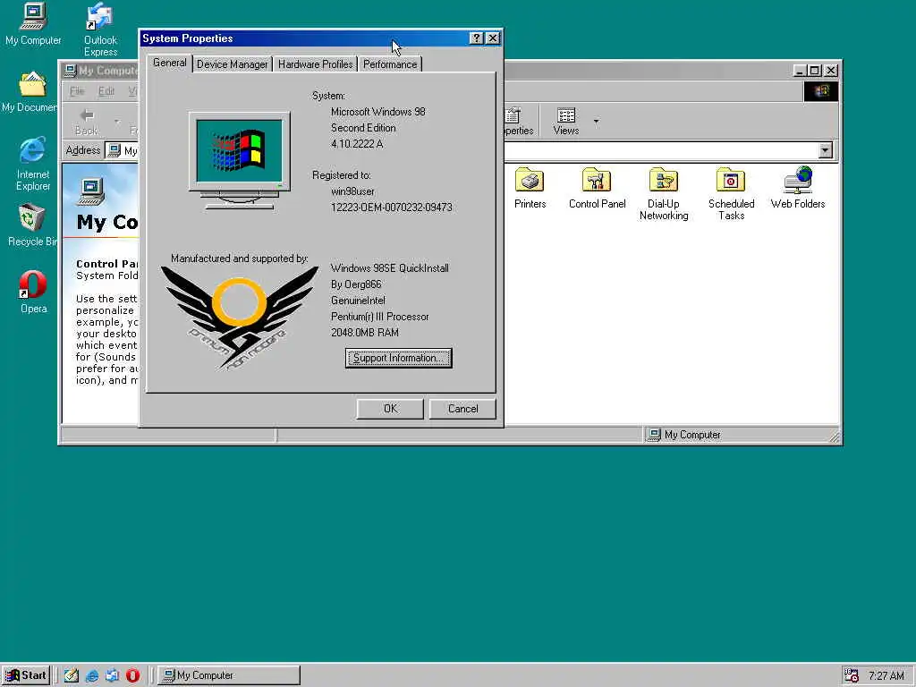
Task: Open the Edit menu in My Computer
Action: click(106, 91)
